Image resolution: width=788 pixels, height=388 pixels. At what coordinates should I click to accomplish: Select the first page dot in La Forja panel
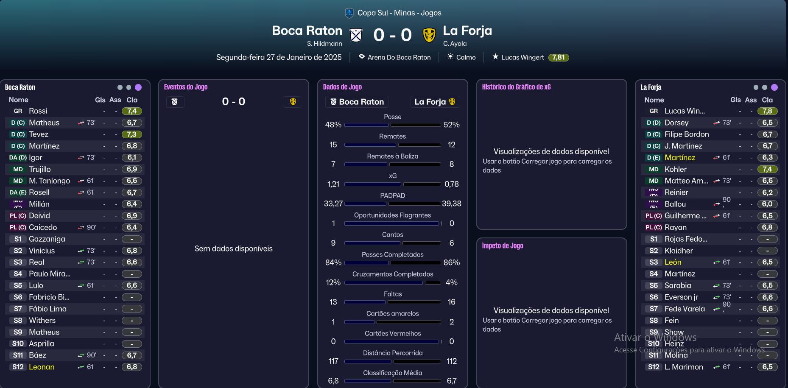pyautogui.click(x=756, y=87)
